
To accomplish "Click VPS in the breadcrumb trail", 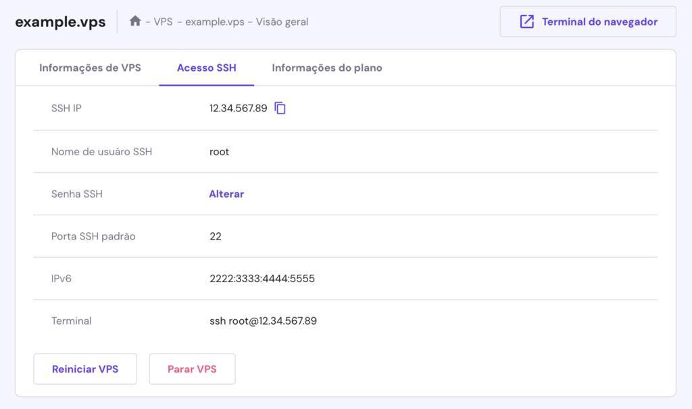I will (162, 22).
